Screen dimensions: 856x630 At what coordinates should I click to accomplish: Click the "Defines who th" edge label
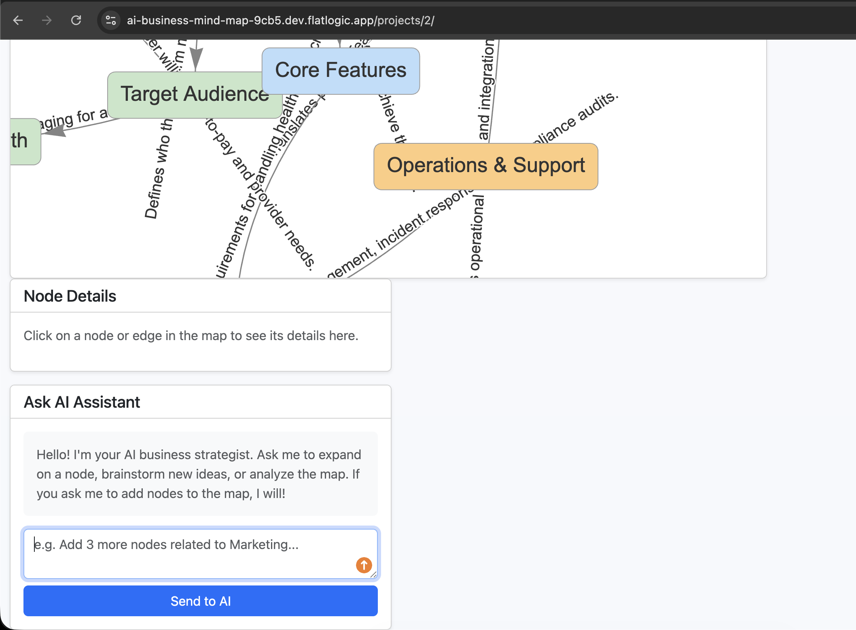pyautogui.click(x=159, y=169)
